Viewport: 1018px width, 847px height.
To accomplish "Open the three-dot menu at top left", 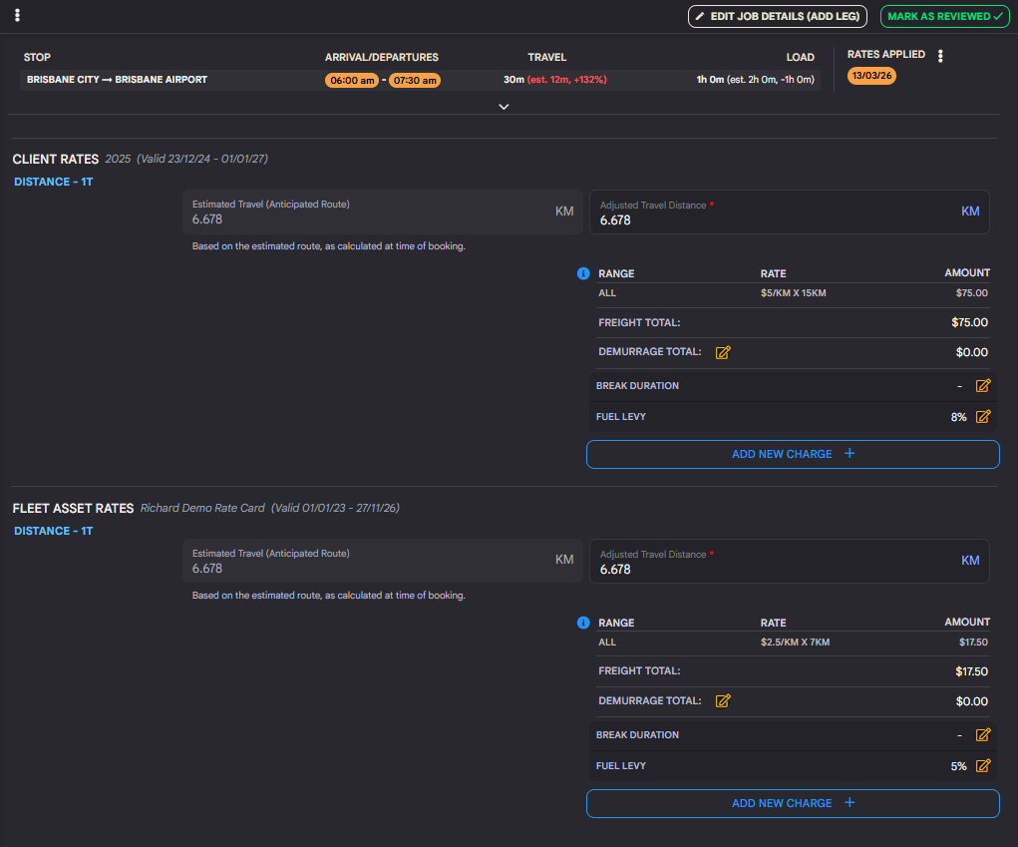I will [x=18, y=15].
